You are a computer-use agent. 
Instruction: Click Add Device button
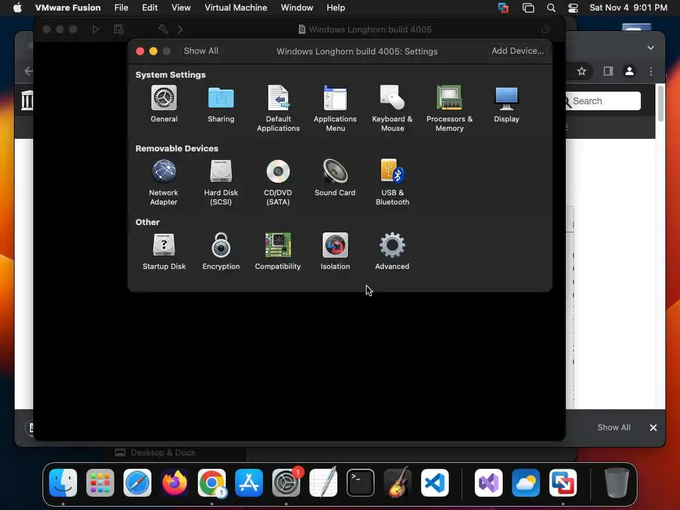click(517, 50)
